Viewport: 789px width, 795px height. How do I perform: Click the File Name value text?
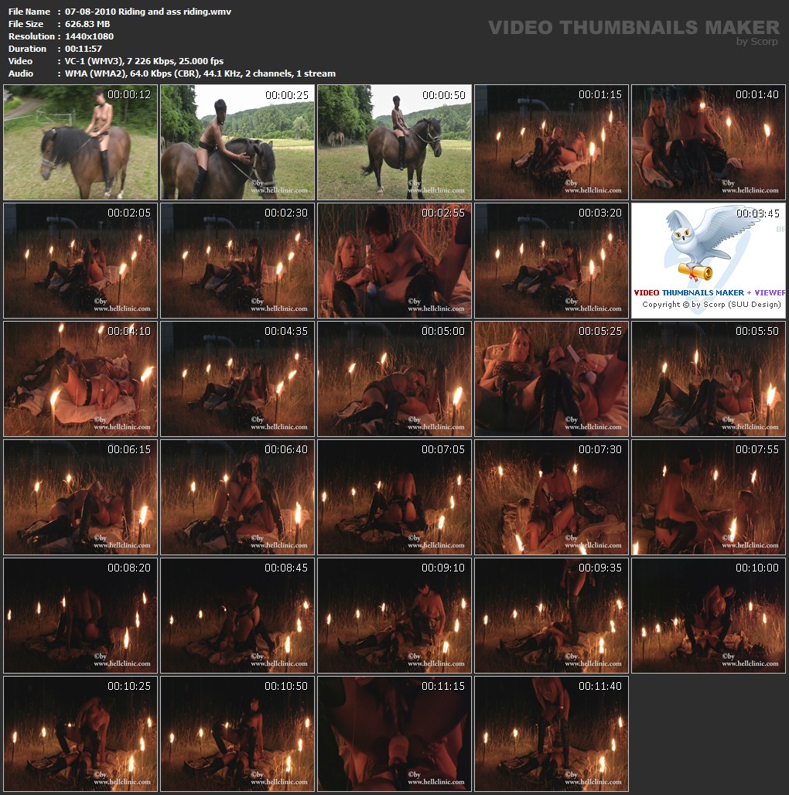coord(146,12)
